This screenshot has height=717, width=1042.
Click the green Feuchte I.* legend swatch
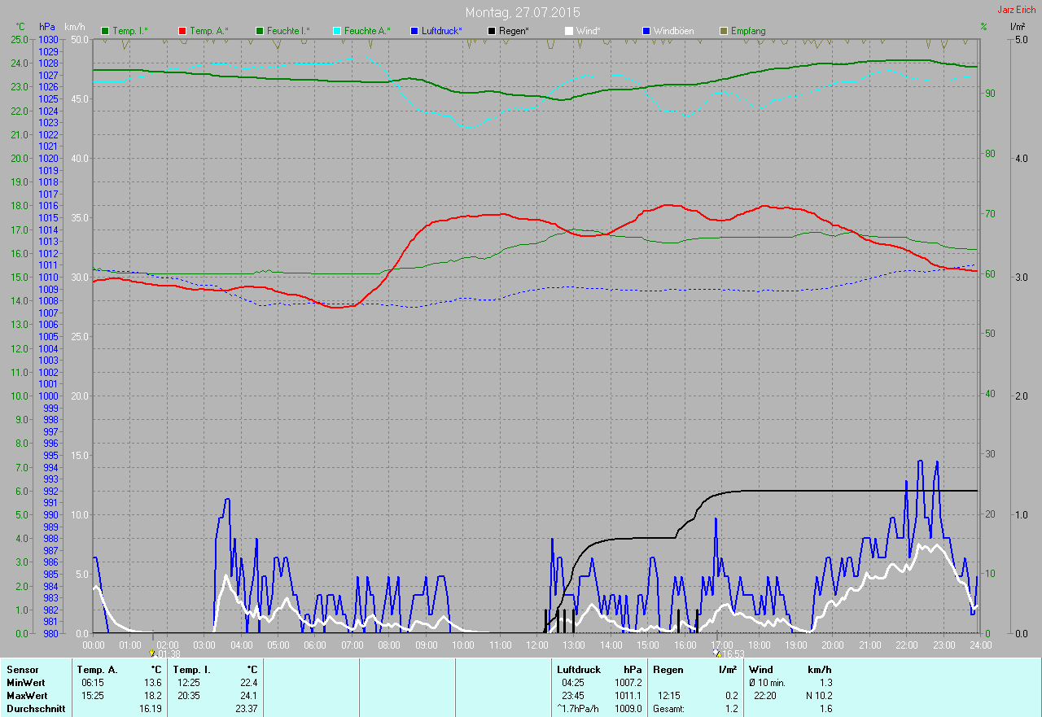(260, 31)
